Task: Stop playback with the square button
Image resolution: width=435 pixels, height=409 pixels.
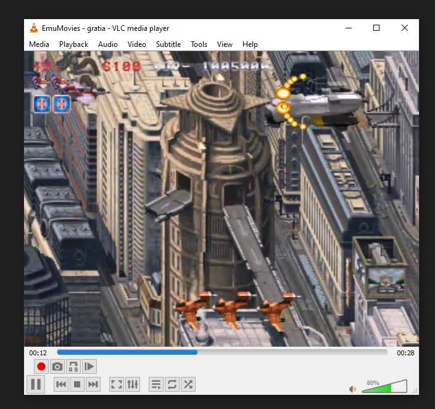Action: click(77, 384)
